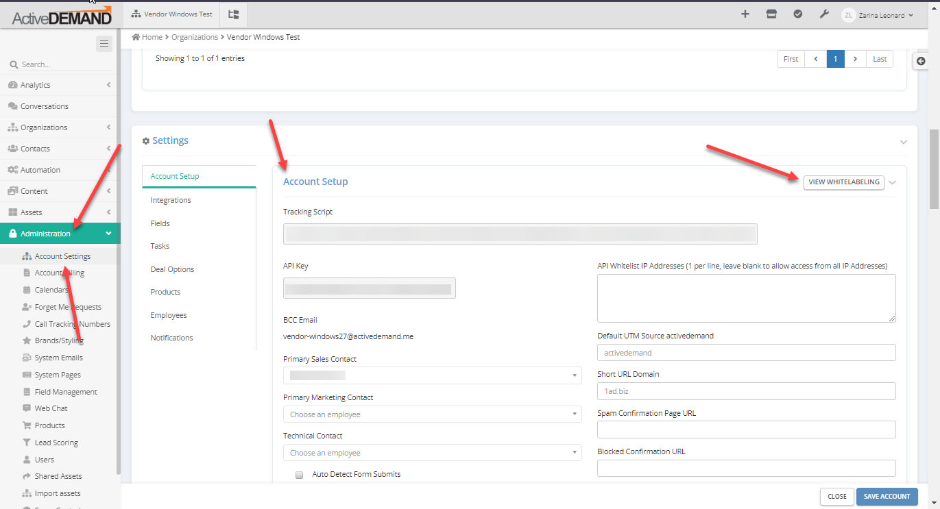Go to First pagination page
This screenshot has height=509, width=940.
click(791, 59)
